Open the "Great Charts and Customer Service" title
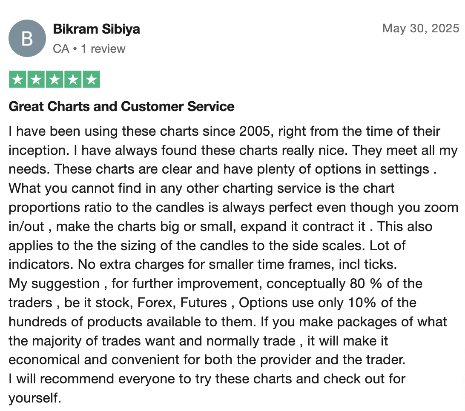 point(122,106)
